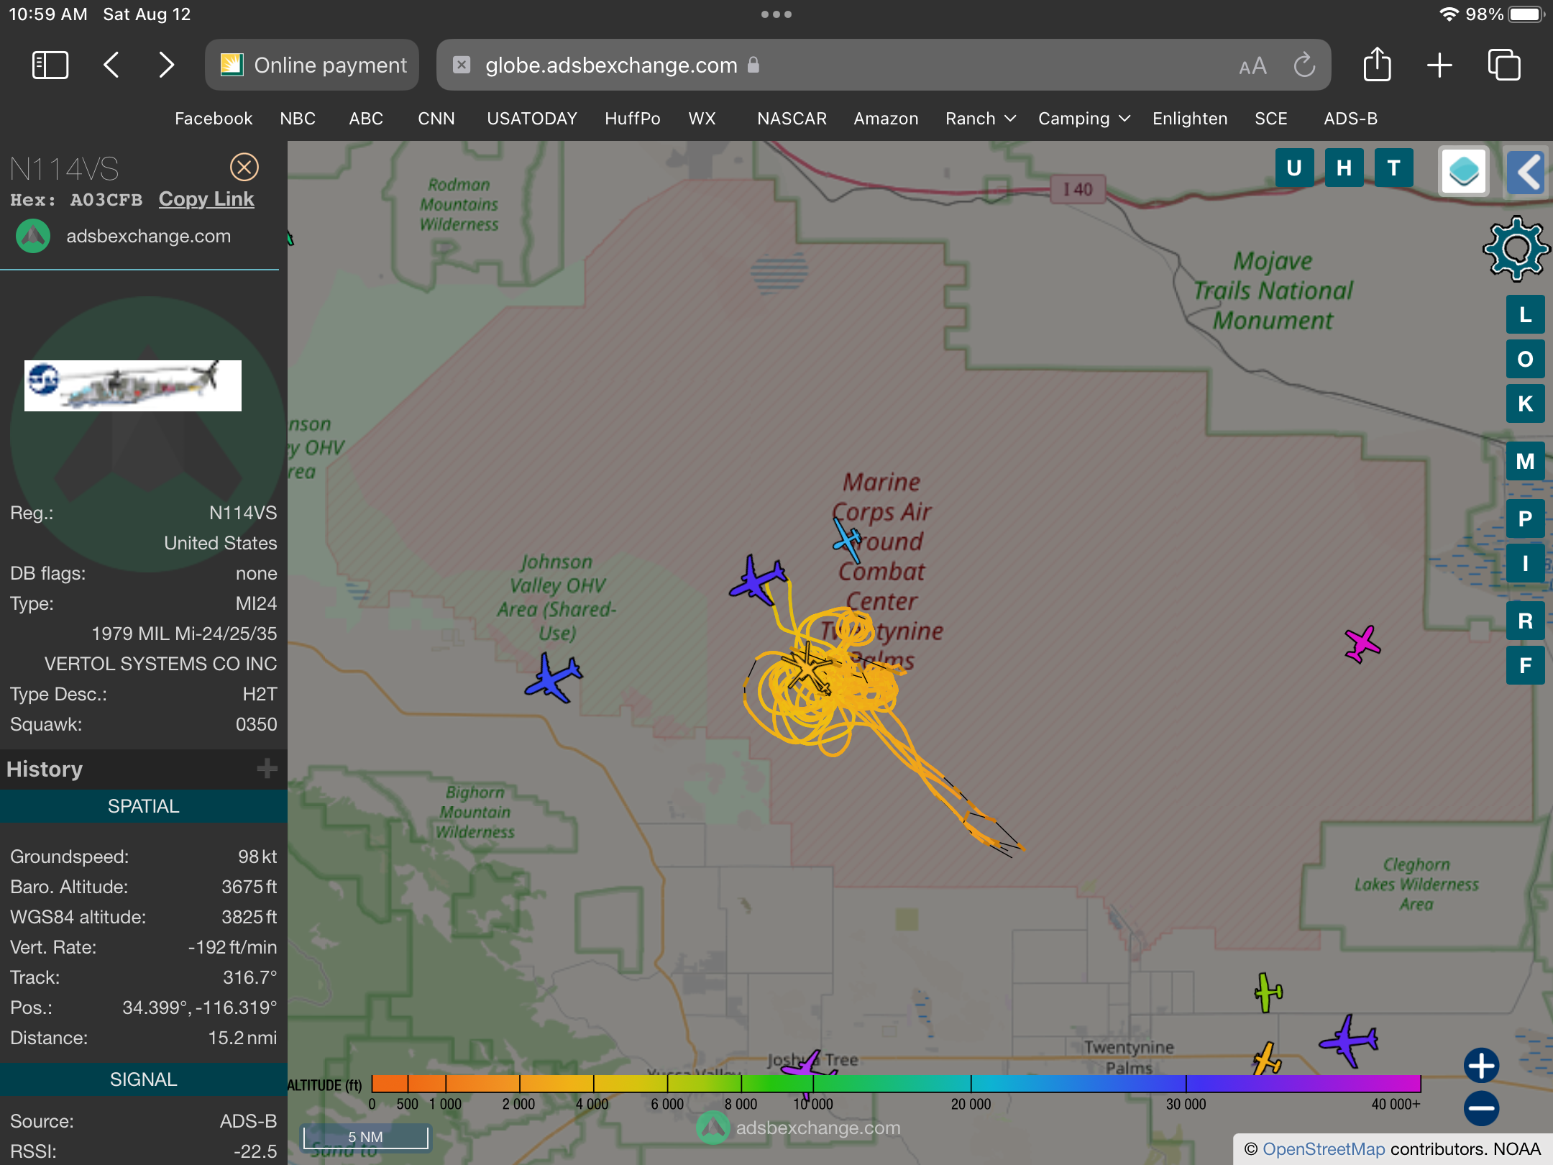Toggle the M map option
This screenshot has width=1553, height=1165.
[1525, 461]
